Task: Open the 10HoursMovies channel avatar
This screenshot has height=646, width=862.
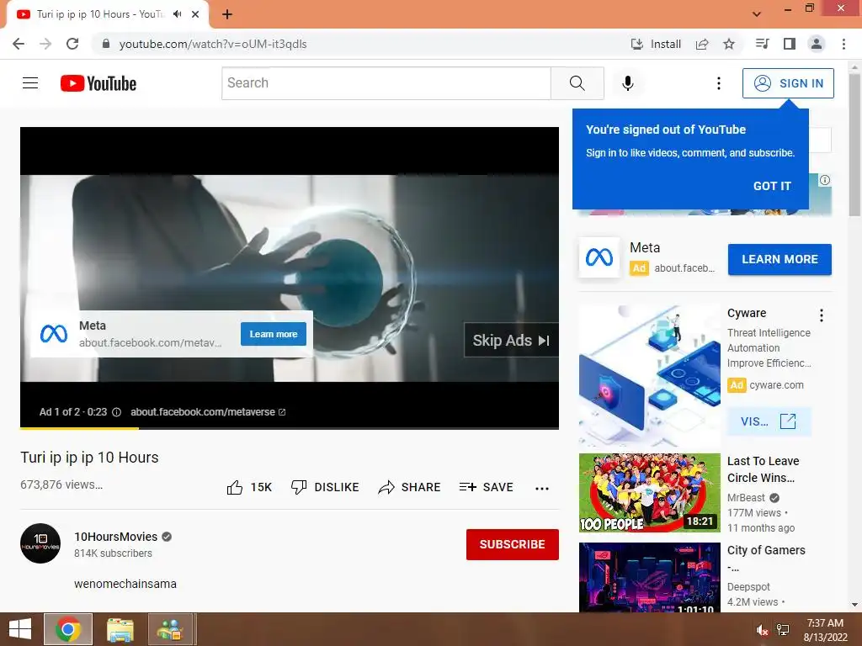Action: (x=40, y=543)
